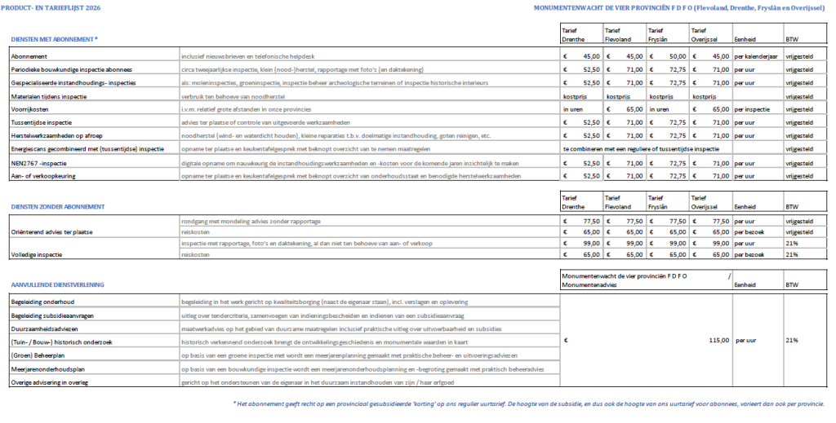Select the 'Volledige inspectie' row label

coord(38,254)
